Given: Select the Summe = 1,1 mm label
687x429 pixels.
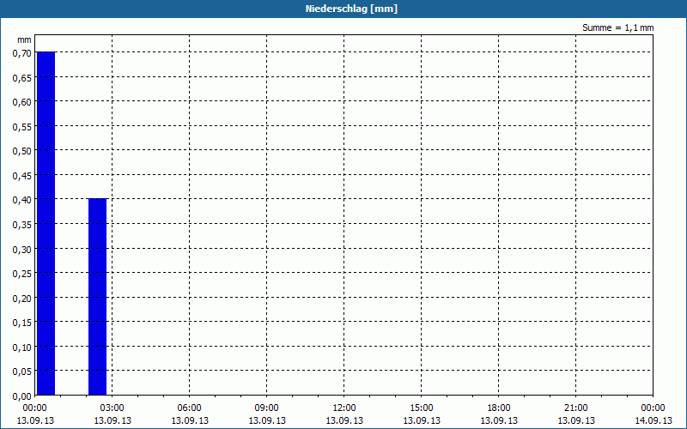Looking at the screenshot, I should click(x=617, y=27).
